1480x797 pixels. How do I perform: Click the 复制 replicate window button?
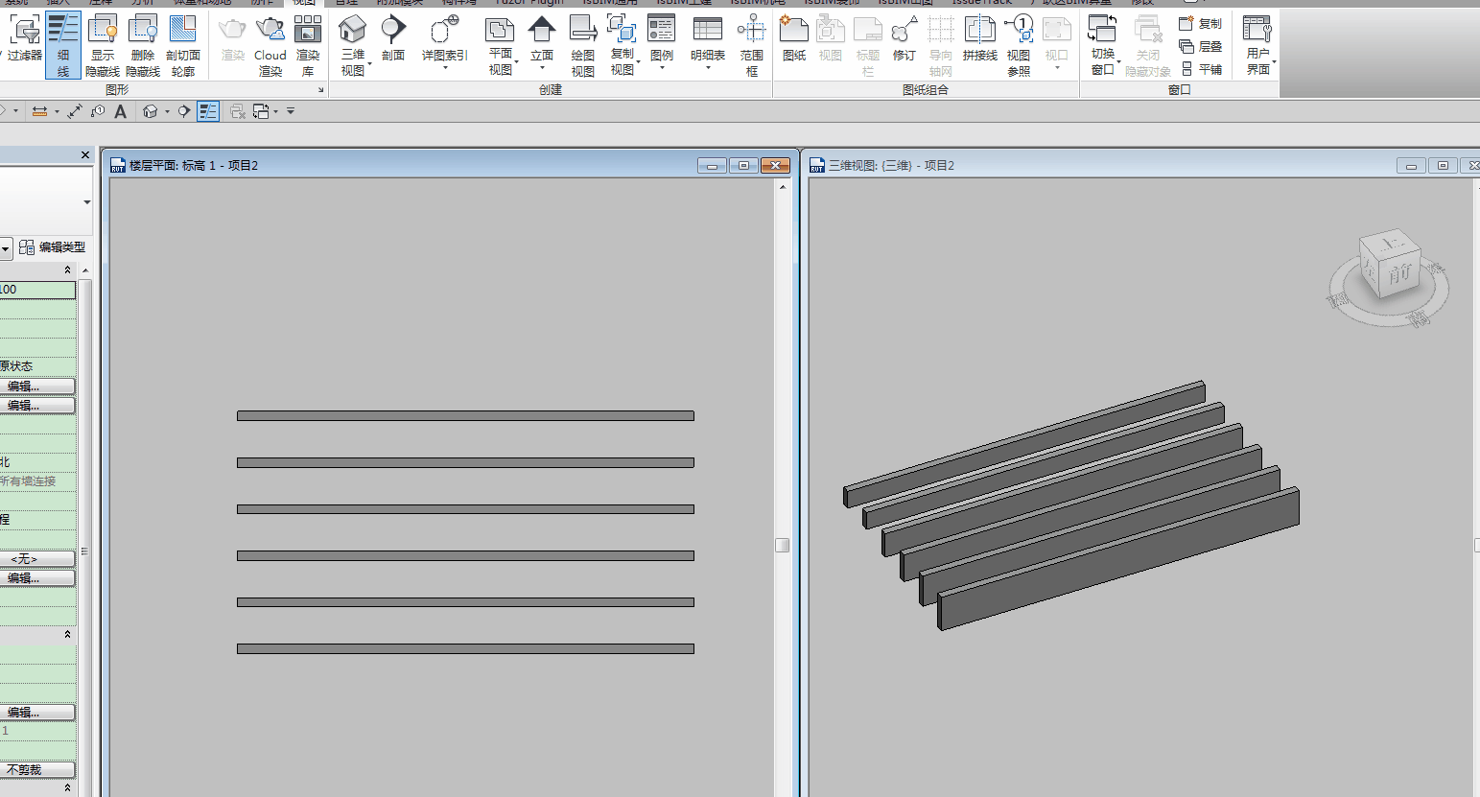coord(1201,23)
